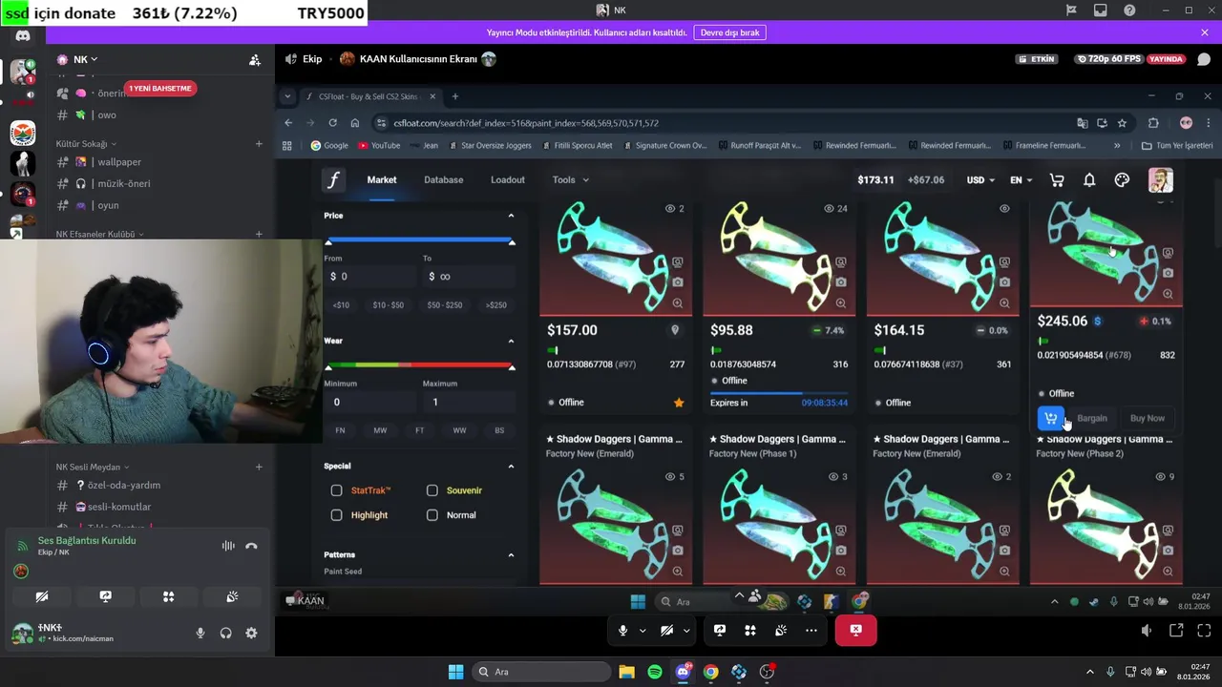
Task: Stop watching the stream with red button
Action: pos(855,630)
